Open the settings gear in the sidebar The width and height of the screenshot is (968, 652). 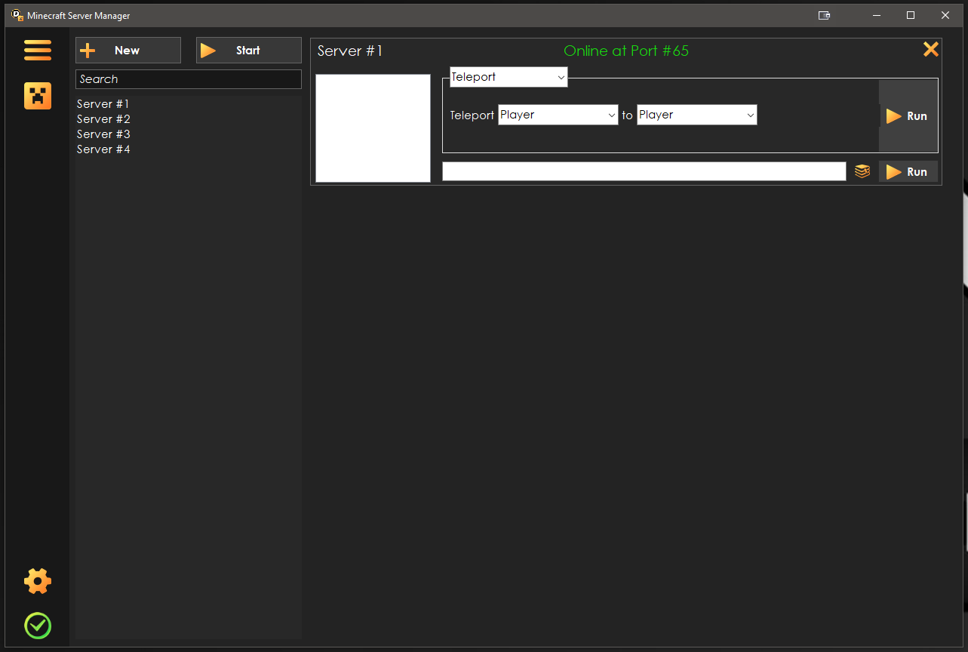tap(37, 581)
